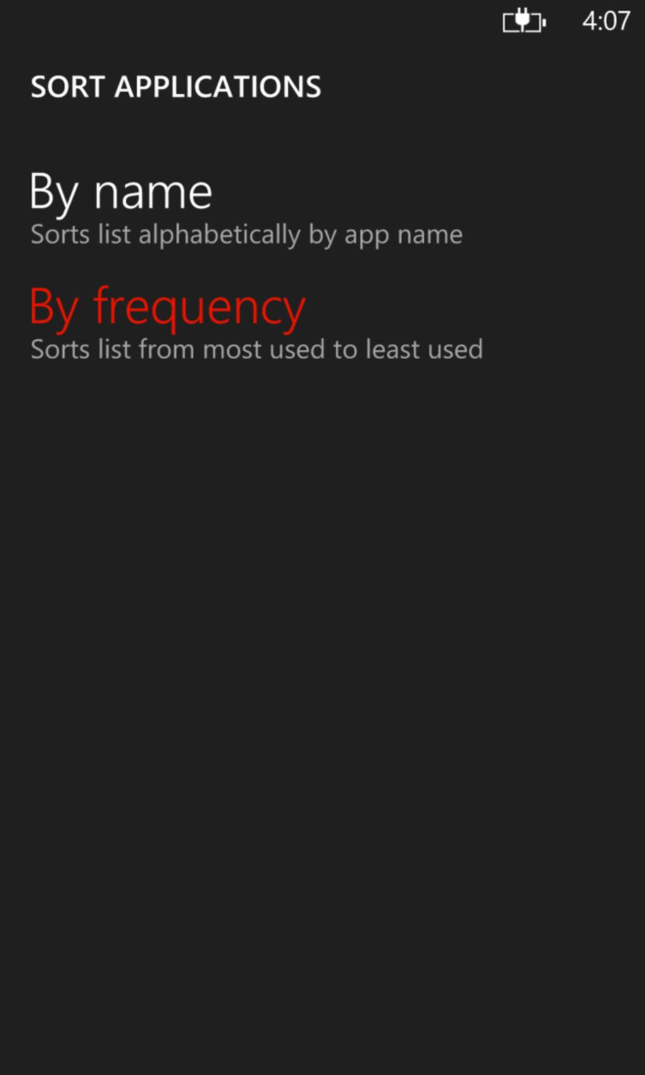The width and height of the screenshot is (645, 1075).
Task: Tap the battery charging icon
Action: pyautogui.click(x=524, y=21)
